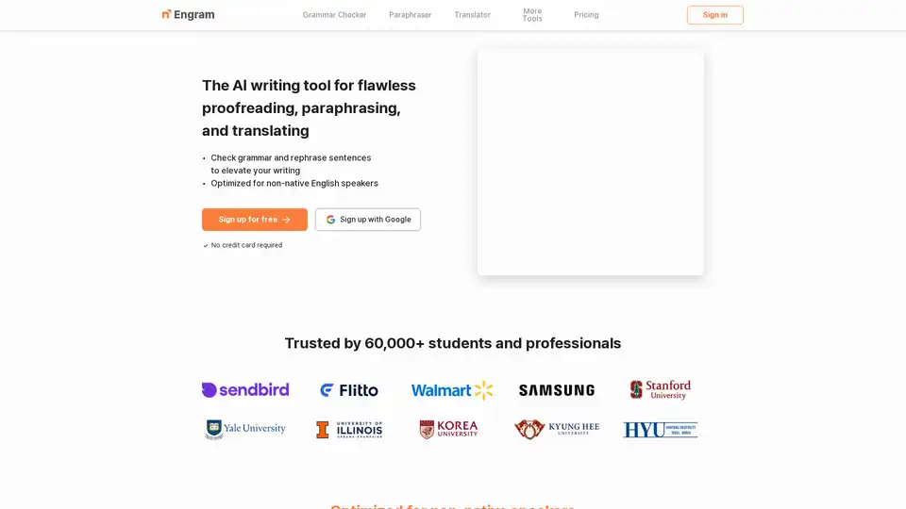Image resolution: width=906 pixels, height=509 pixels.
Task: Click the Samsung logo
Action: 557,390
